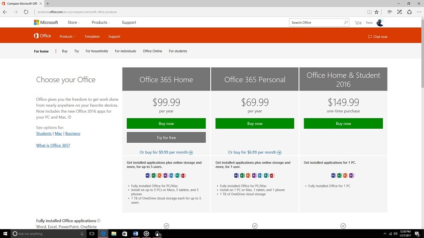424x238 pixels.
Task: Click Buy now for Home & Student 2016
Action: click(343, 124)
